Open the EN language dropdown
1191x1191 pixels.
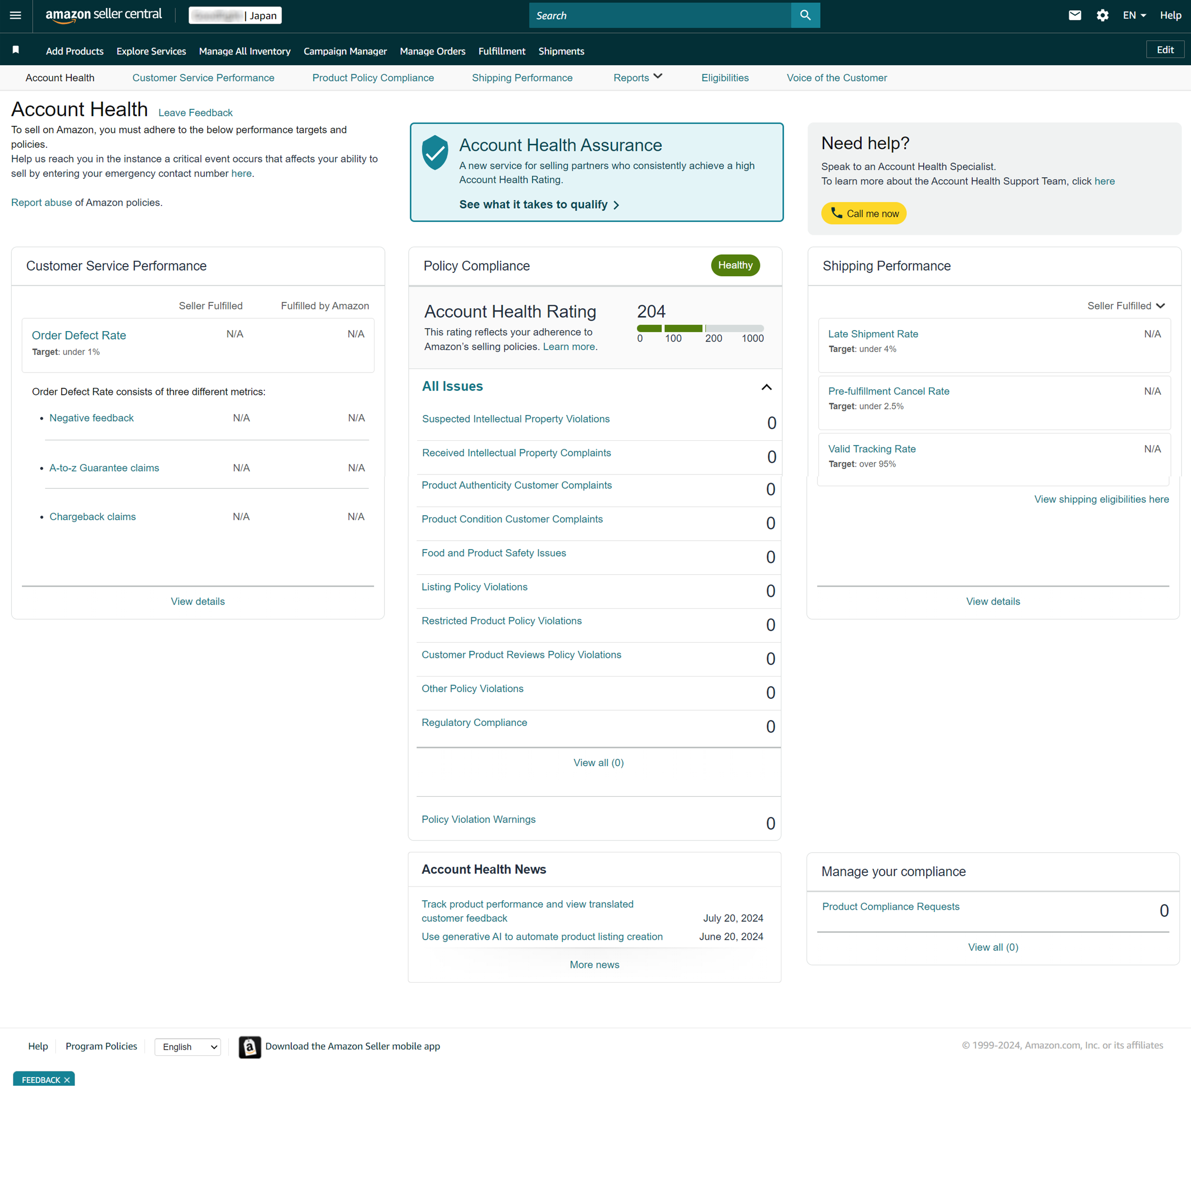(x=1134, y=15)
